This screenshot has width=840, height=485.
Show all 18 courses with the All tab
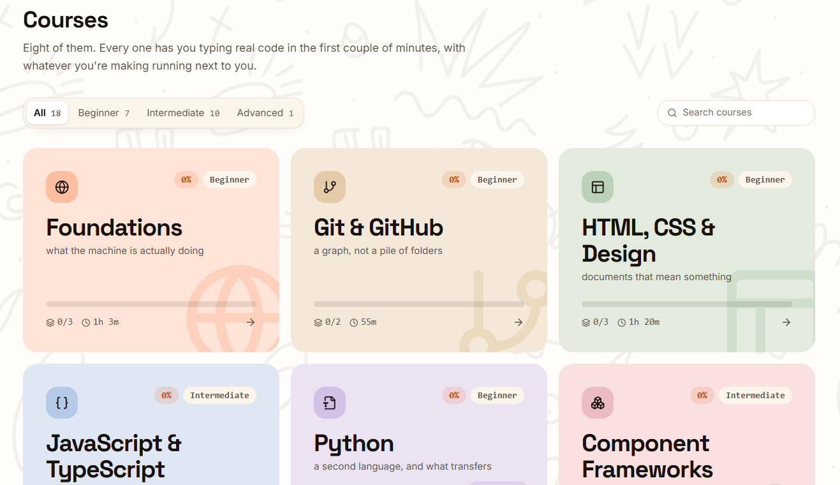click(47, 113)
